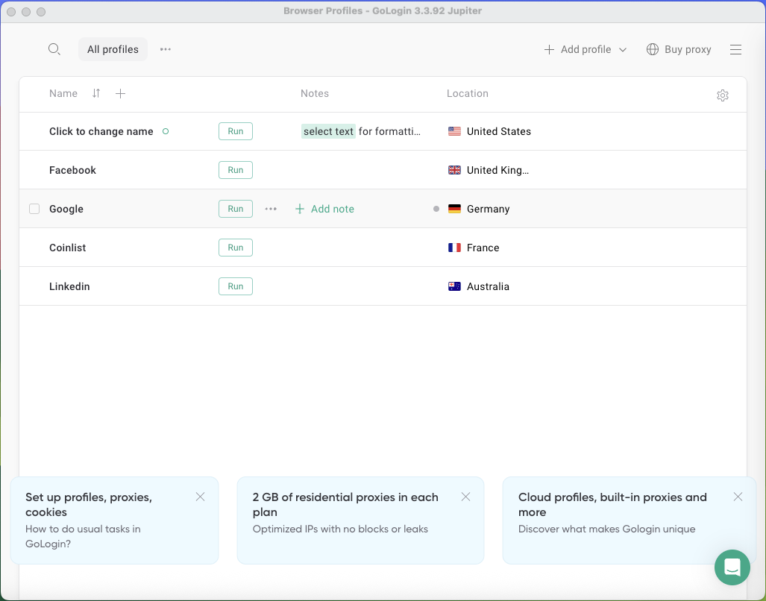Run the Linkedin profile

click(x=236, y=286)
